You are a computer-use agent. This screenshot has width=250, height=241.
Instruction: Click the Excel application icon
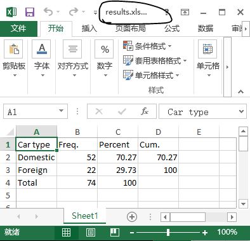coord(12,12)
